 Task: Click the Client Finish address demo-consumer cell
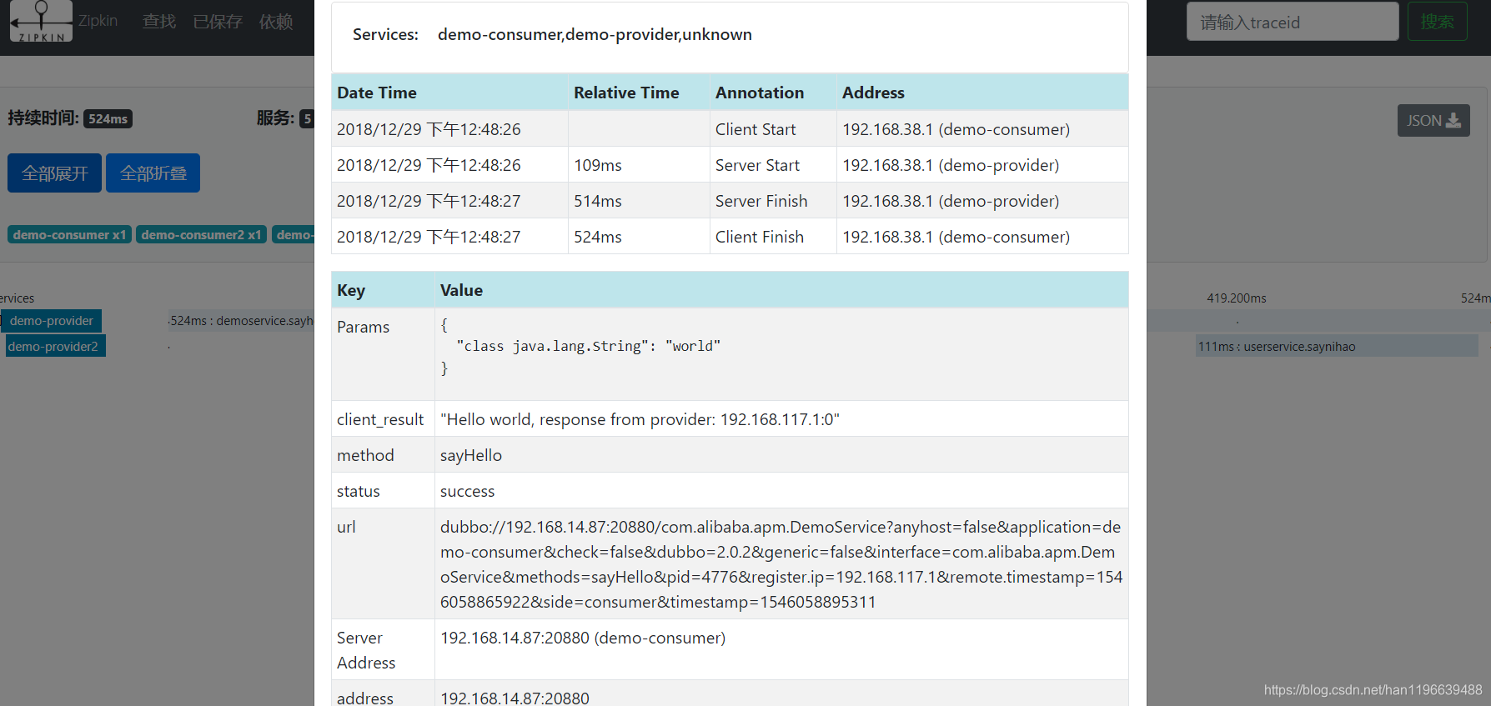click(982, 237)
